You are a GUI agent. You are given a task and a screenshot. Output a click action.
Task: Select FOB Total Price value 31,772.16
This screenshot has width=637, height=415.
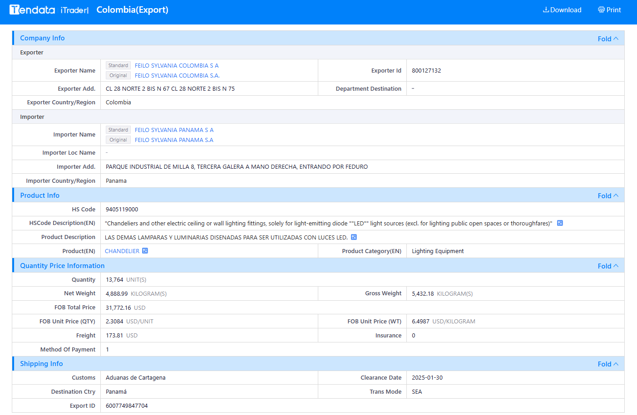point(119,308)
